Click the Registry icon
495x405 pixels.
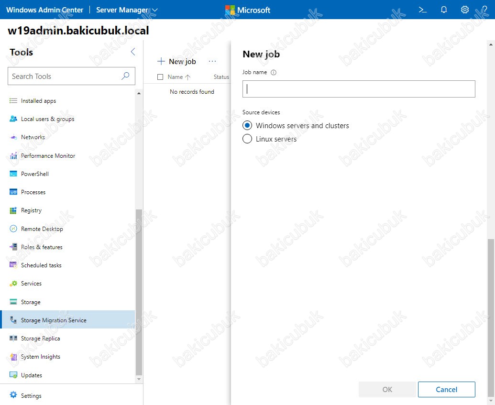pos(13,210)
